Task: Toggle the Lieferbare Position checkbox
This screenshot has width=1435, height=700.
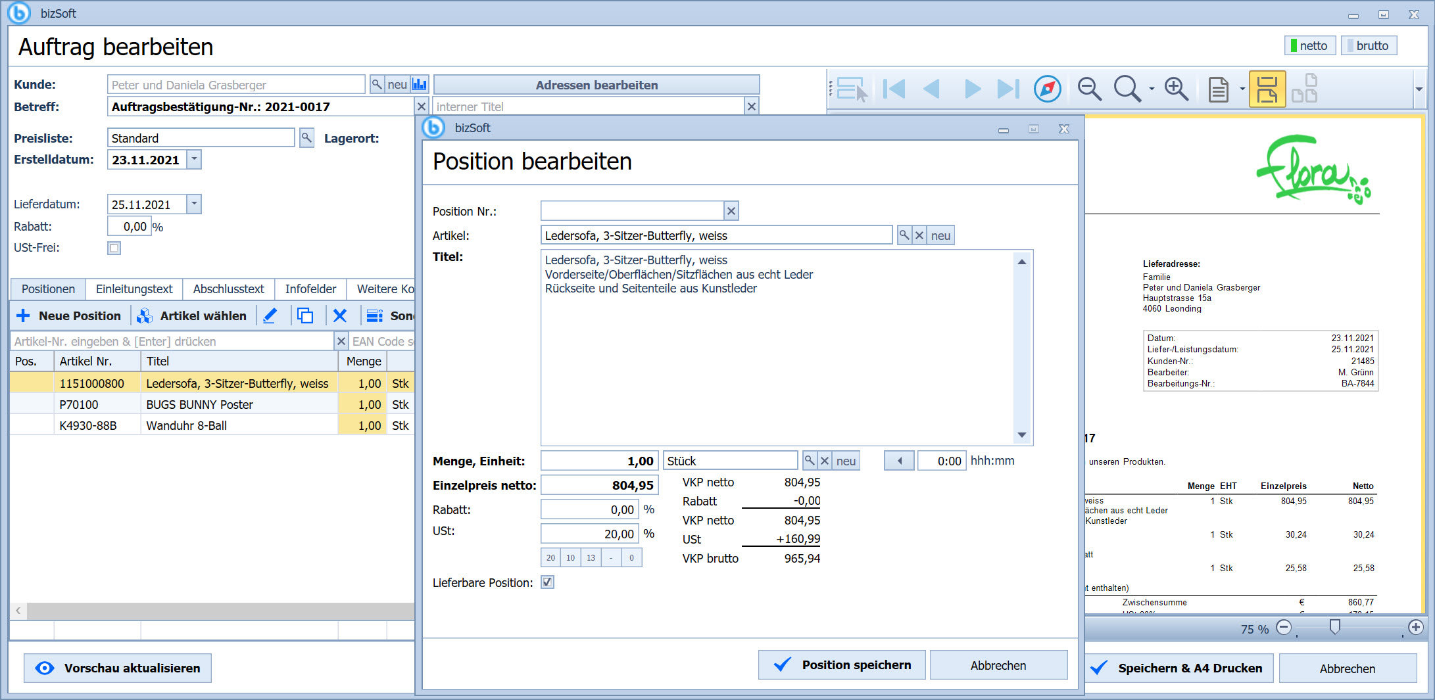Action: 547,582
